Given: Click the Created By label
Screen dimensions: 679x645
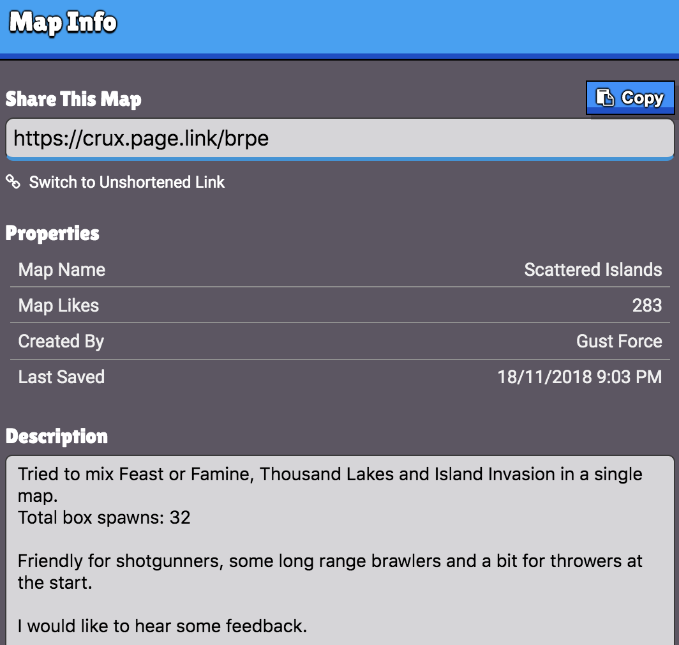Looking at the screenshot, I should (x=61, y=342).
